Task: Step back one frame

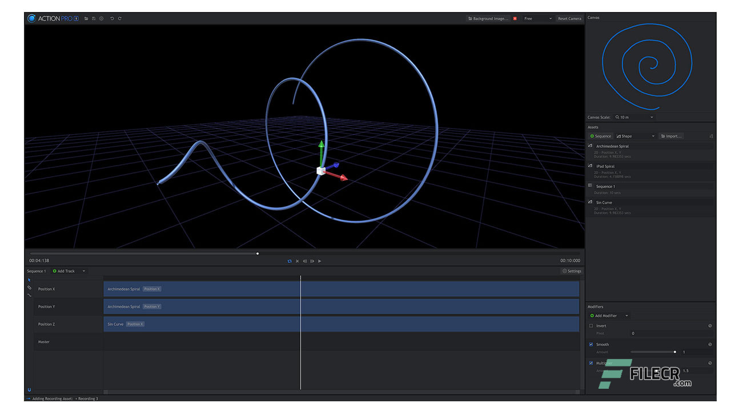Action: 304,261
